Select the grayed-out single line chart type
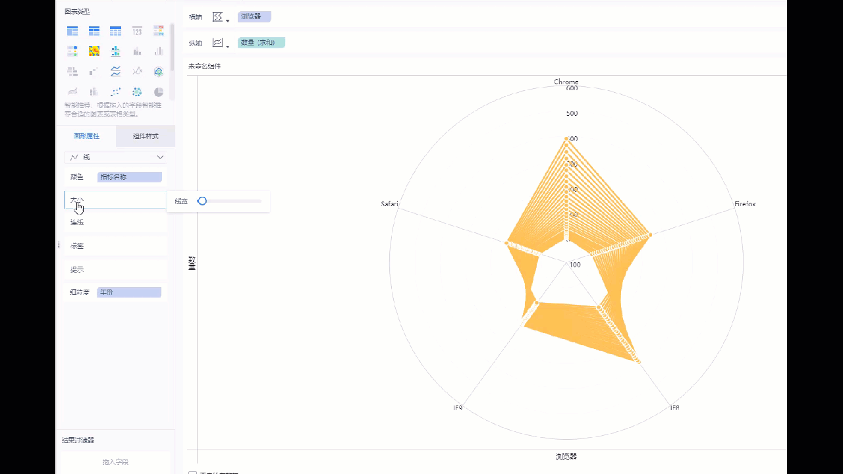This screenshot has width=843, height=474. tap(137, 72)
